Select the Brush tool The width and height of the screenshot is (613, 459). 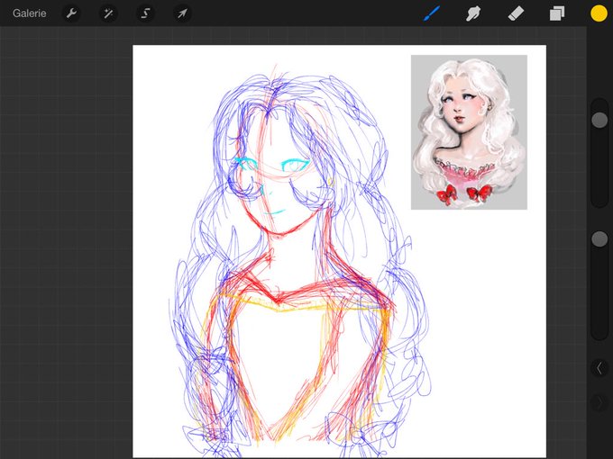pyautogui.click(x=432, y=13)
